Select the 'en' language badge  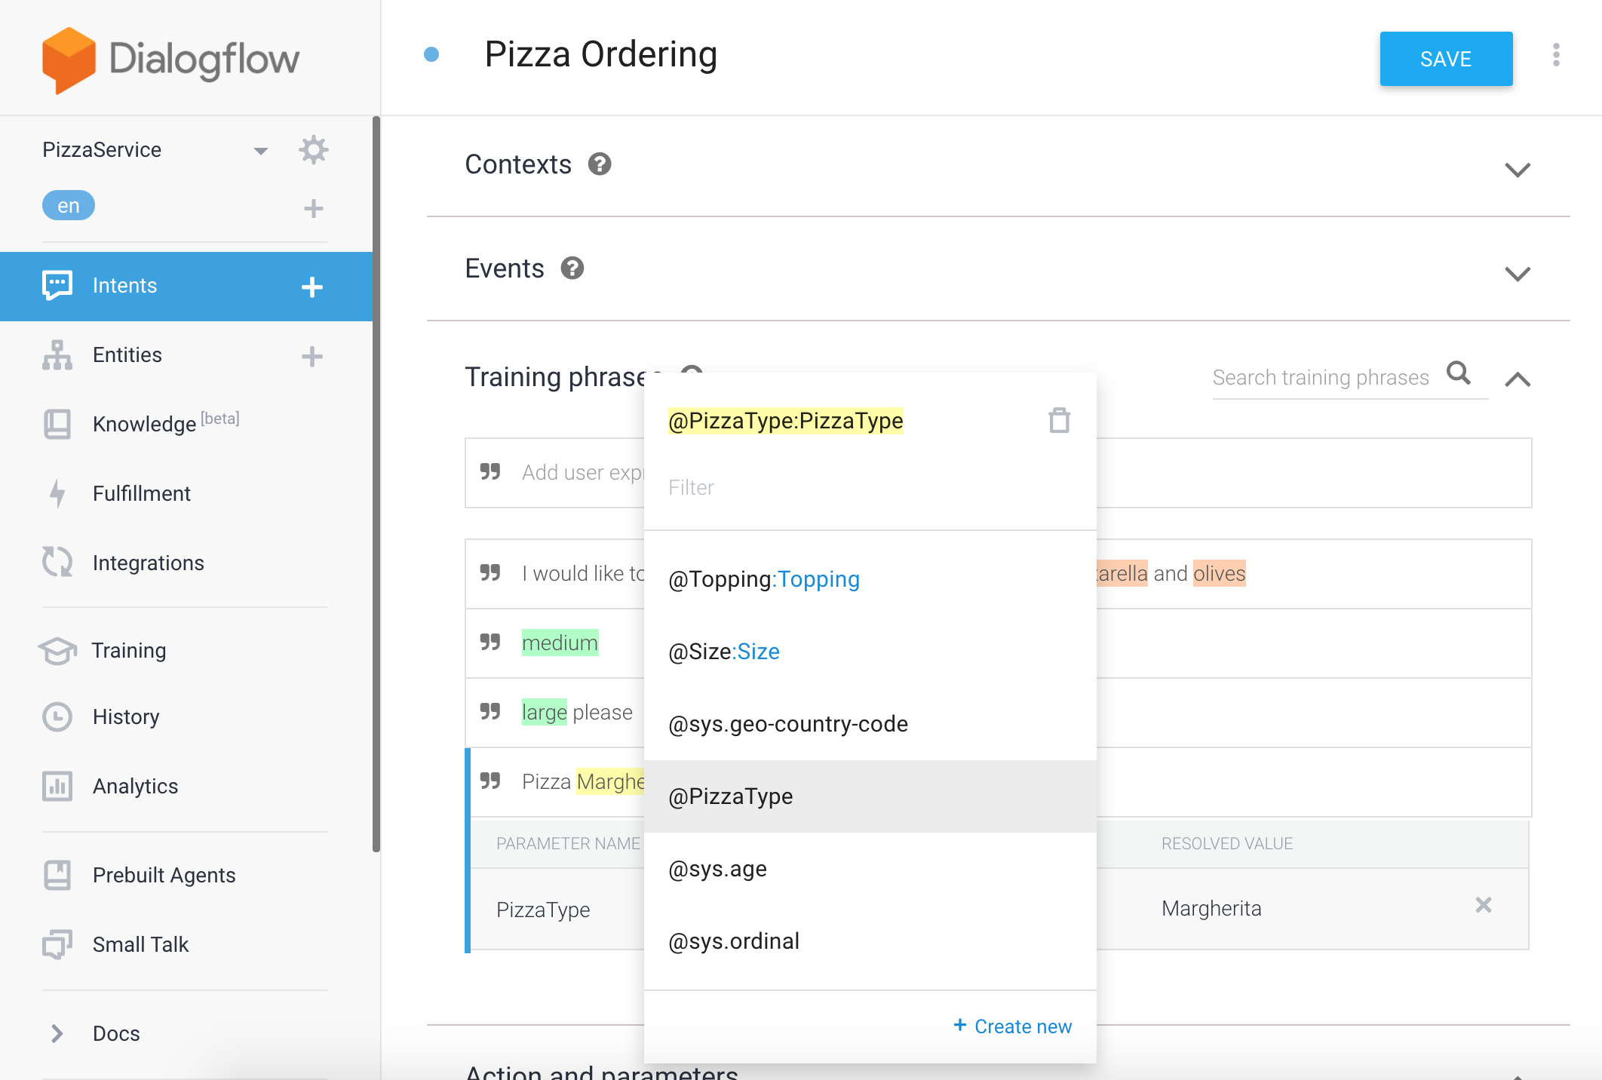click(x=68, y=205)
